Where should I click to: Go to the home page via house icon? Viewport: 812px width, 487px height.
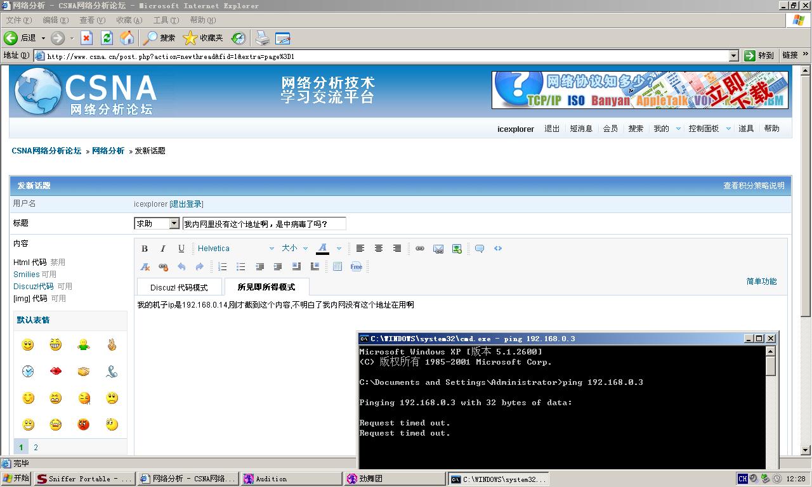pos(127,38)
